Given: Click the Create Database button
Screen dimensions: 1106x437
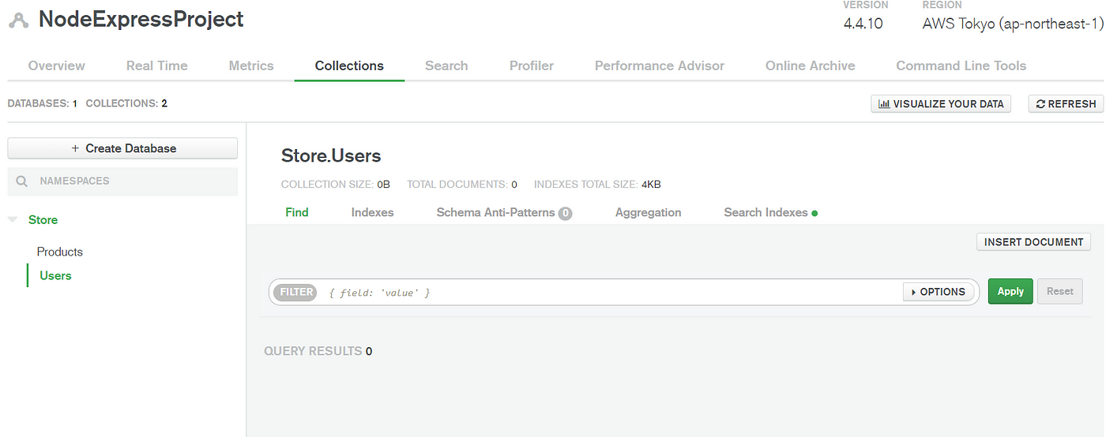Looking at the screenshot, I should (x=122, y=148).
